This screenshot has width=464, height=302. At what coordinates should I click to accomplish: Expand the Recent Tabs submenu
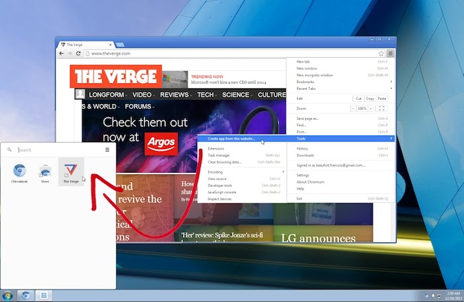pyautogui.click(x=341, y=89)
